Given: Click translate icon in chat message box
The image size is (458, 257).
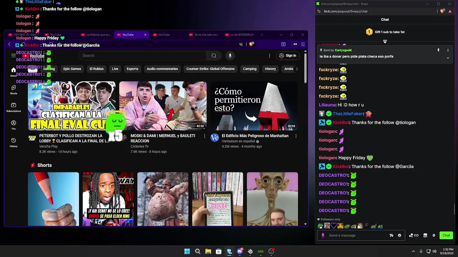Looking at the screenshot, I should click(391, 236).
